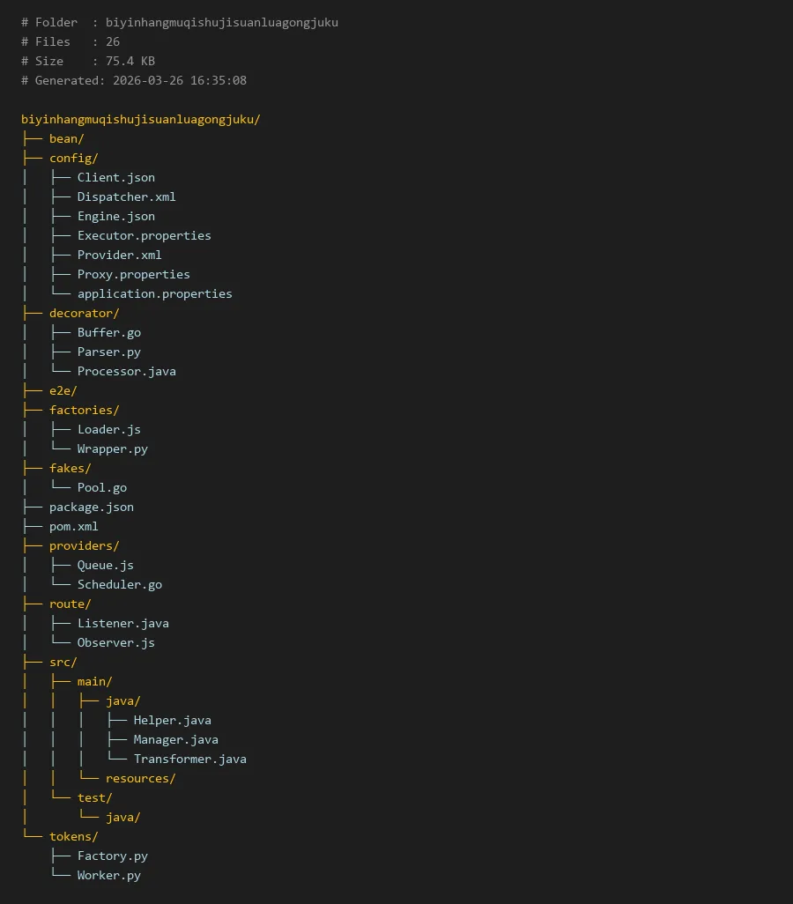Open Worker.py under tokens

click(108, 875)
